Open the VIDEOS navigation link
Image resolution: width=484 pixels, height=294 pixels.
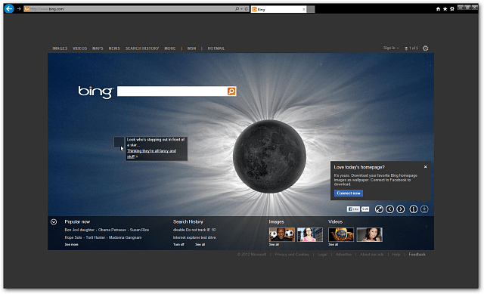point(79,48)
